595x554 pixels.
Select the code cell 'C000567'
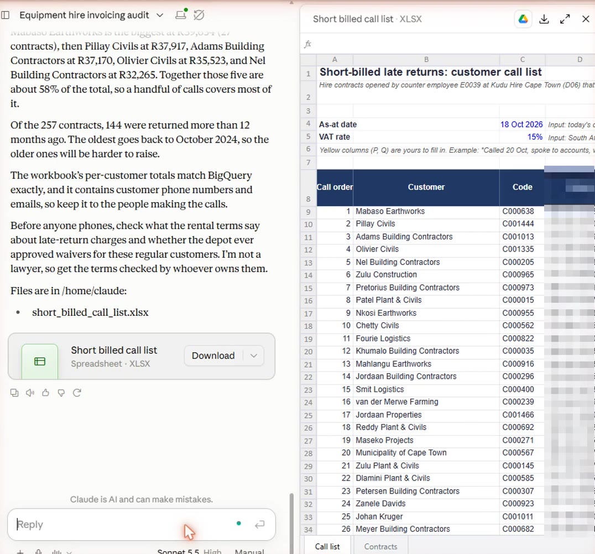[522, 453]
